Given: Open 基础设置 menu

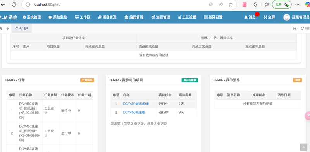Looking at the screenshot, I should point(213,17).
